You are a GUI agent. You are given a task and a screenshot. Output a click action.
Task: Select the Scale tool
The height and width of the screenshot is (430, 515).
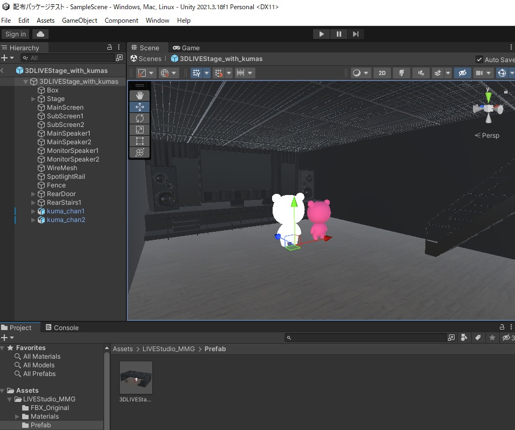tap(140, 130)
